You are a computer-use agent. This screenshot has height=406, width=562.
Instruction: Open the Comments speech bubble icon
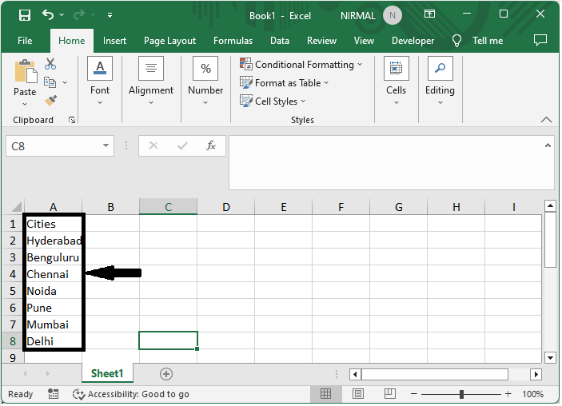(x=540, y=40)
